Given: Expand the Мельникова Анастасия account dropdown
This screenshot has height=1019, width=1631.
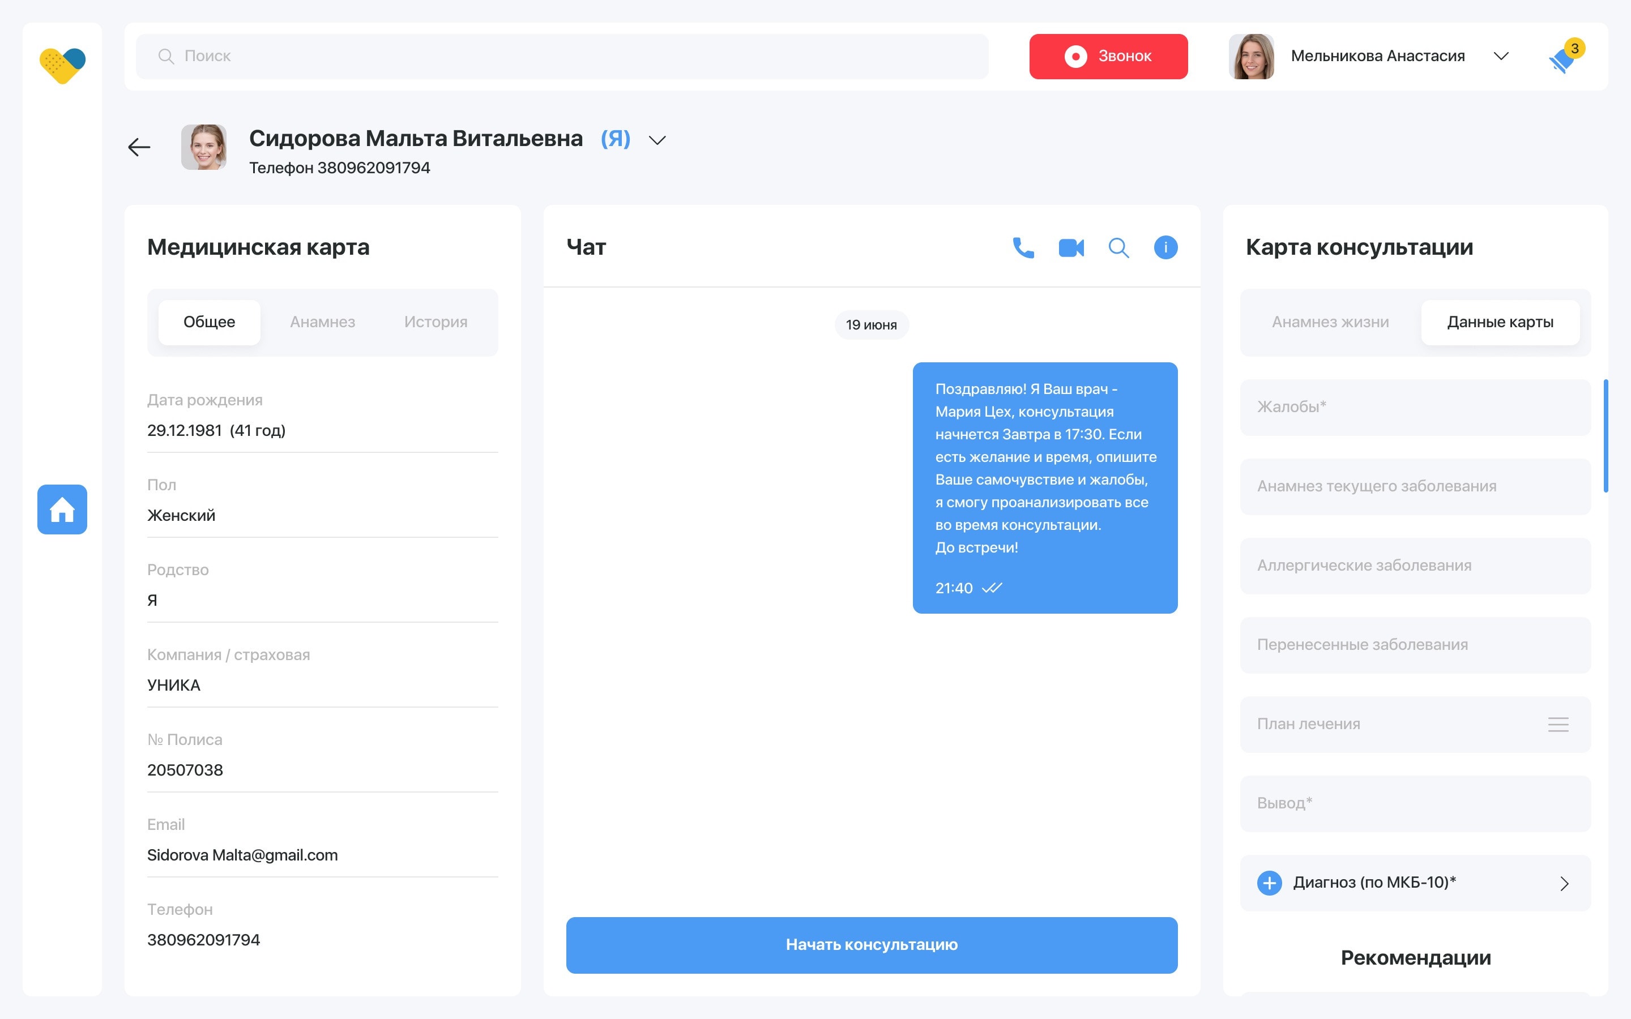Looking at the screenshot, I should (x=1501, y=56).
